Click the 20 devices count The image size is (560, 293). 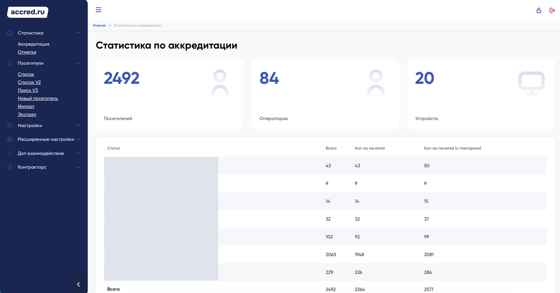coord(425,78)
